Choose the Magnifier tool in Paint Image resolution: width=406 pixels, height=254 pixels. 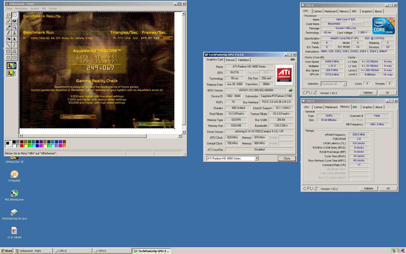(14, 27)
